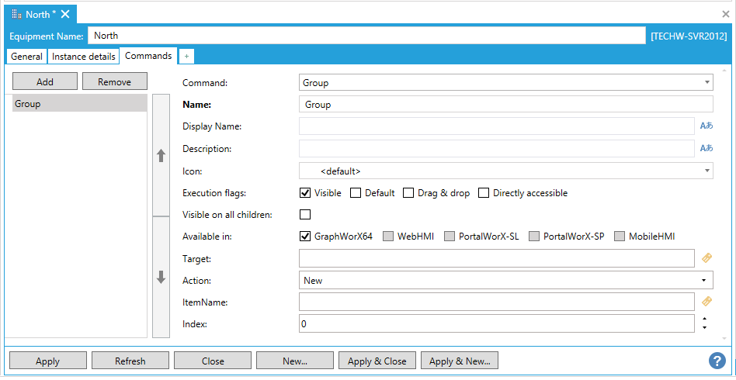Toggle Visible on all children checkbox
Image resolution: width=736 pixels, height=380 pixels.
(305, 215)
